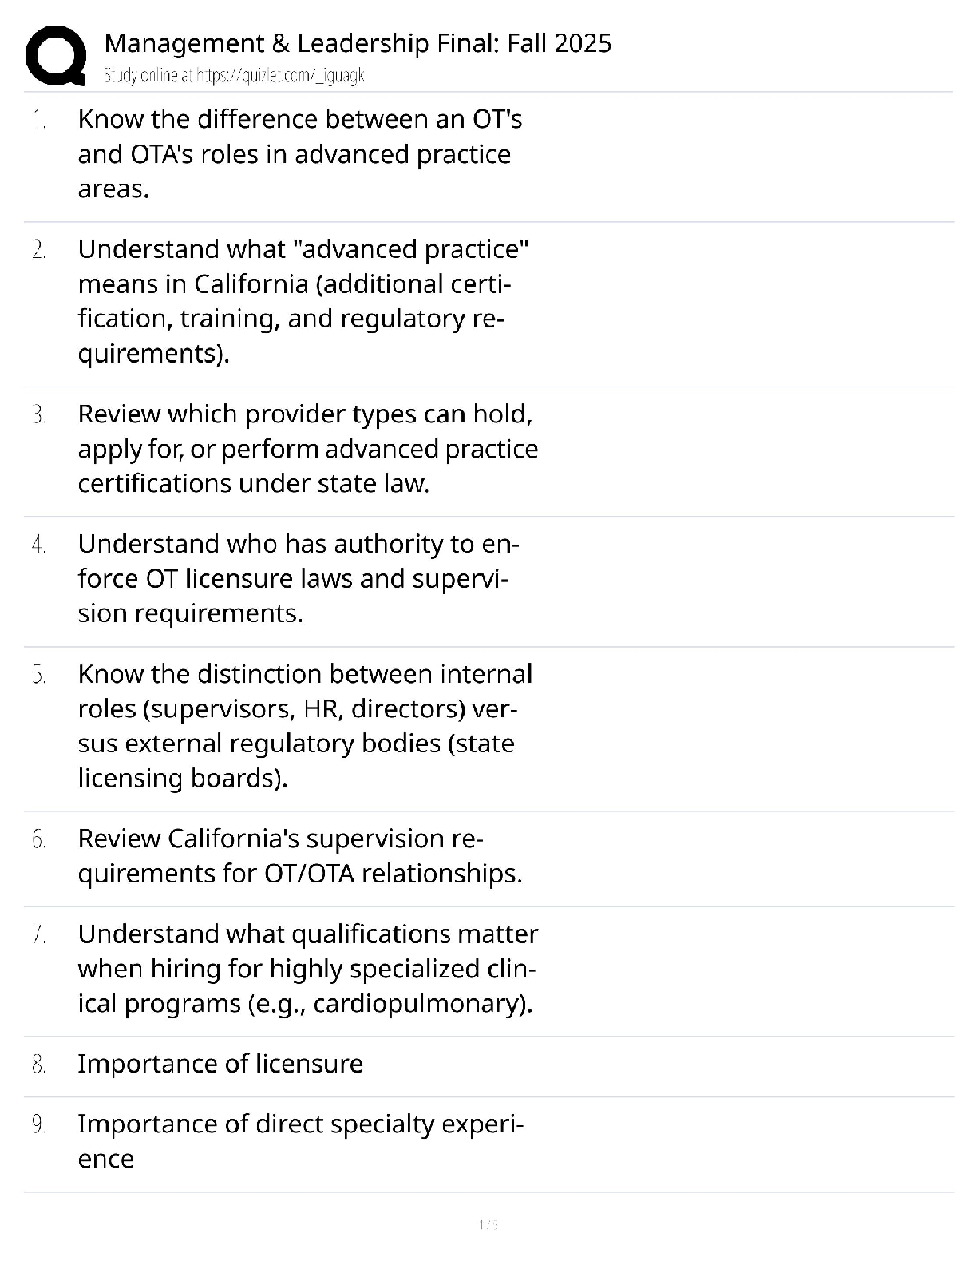Select term on enforcing OT licensure laws

tap(298, 578)
